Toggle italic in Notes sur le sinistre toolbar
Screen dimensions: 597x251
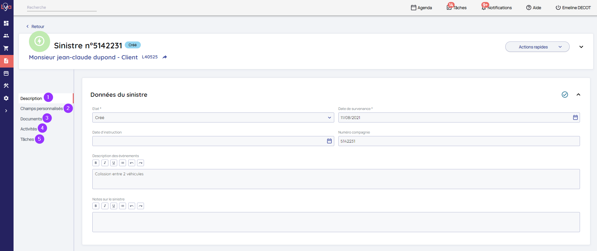pos(105,206)
